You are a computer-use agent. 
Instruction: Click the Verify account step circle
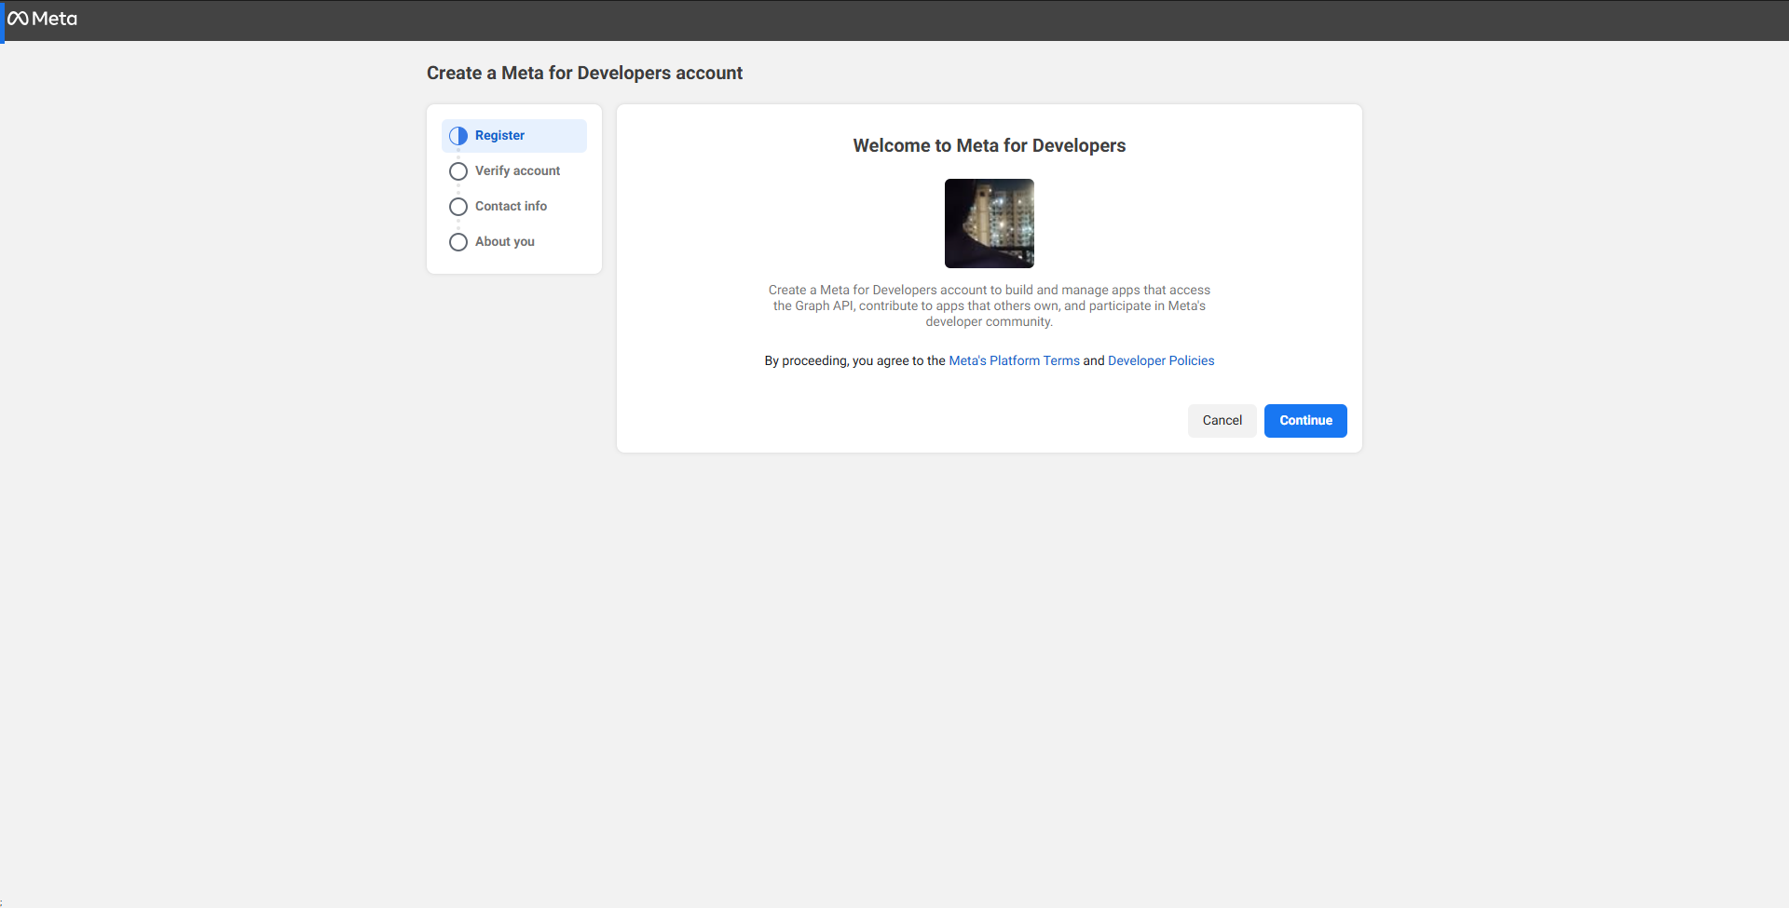[x=457, y=170]
